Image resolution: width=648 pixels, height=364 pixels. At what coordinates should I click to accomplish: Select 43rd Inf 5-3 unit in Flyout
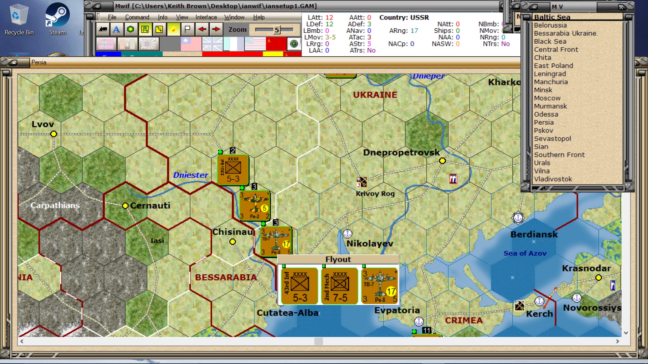click(x=299, y=286)
